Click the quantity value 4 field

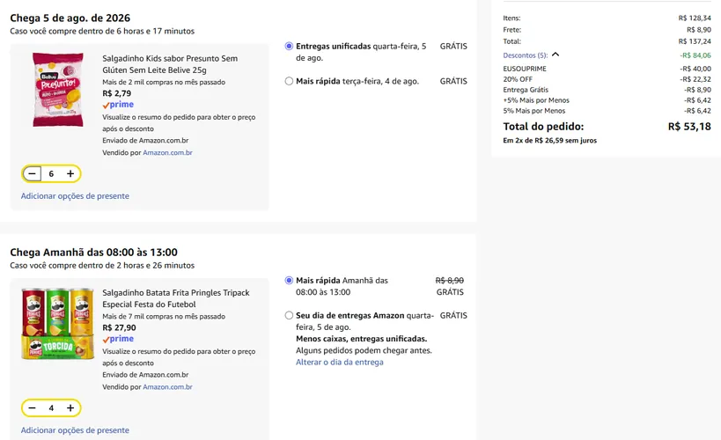[x=51, y=407]
